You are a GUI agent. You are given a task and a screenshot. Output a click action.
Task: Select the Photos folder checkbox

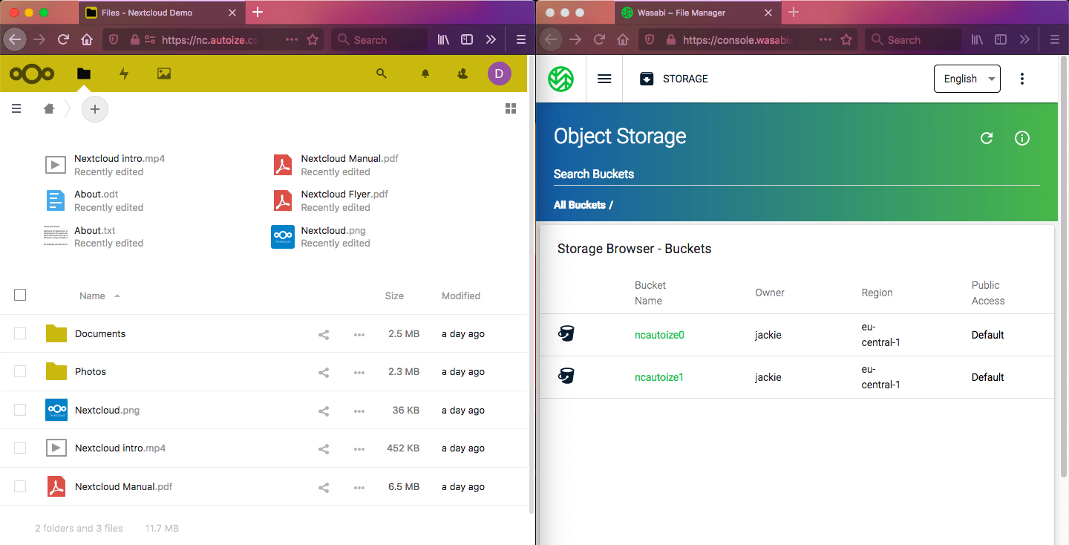point(20,371)
